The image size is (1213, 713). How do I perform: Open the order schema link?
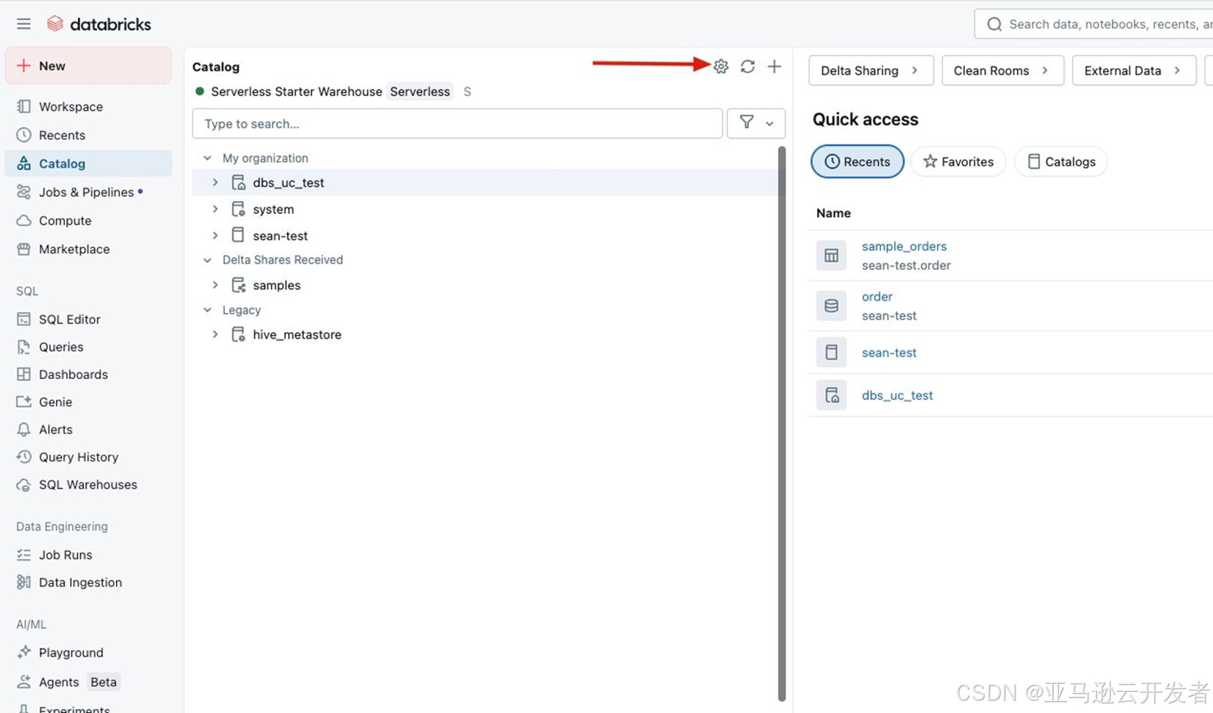(877, 297)
